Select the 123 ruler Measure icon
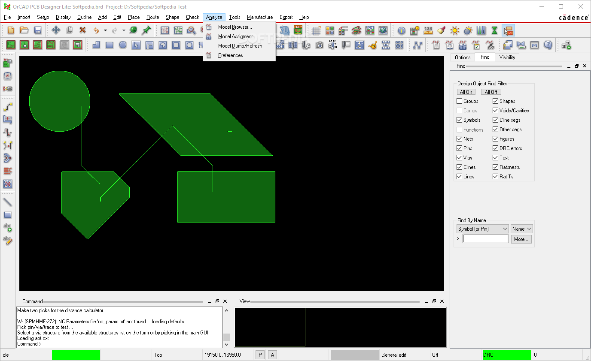591x361 pixels. [x=428, y=30]
